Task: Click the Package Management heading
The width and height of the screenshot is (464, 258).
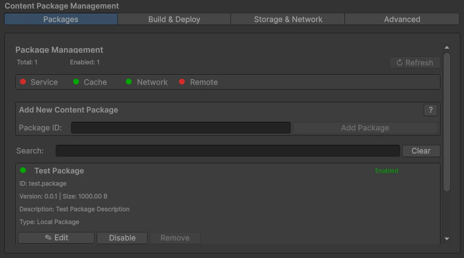Action: pyautogui.click(x=59, y=50)
